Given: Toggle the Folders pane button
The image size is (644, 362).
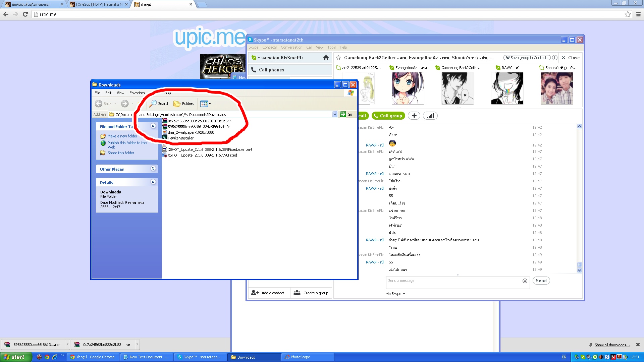Looking at the screenshot, I should (183, 104).
